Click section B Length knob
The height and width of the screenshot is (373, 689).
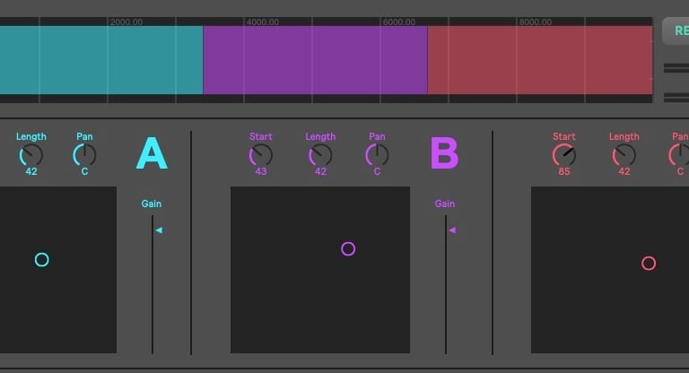[x=320, y=155]
